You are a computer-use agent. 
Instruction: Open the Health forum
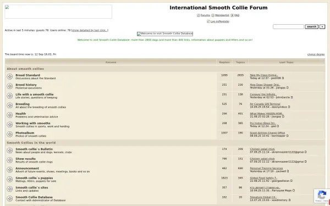pyautogui.click(x=21, y=114)
